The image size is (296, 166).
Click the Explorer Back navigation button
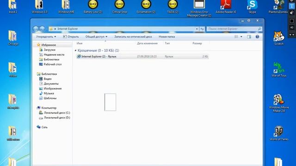coord(36,29)
